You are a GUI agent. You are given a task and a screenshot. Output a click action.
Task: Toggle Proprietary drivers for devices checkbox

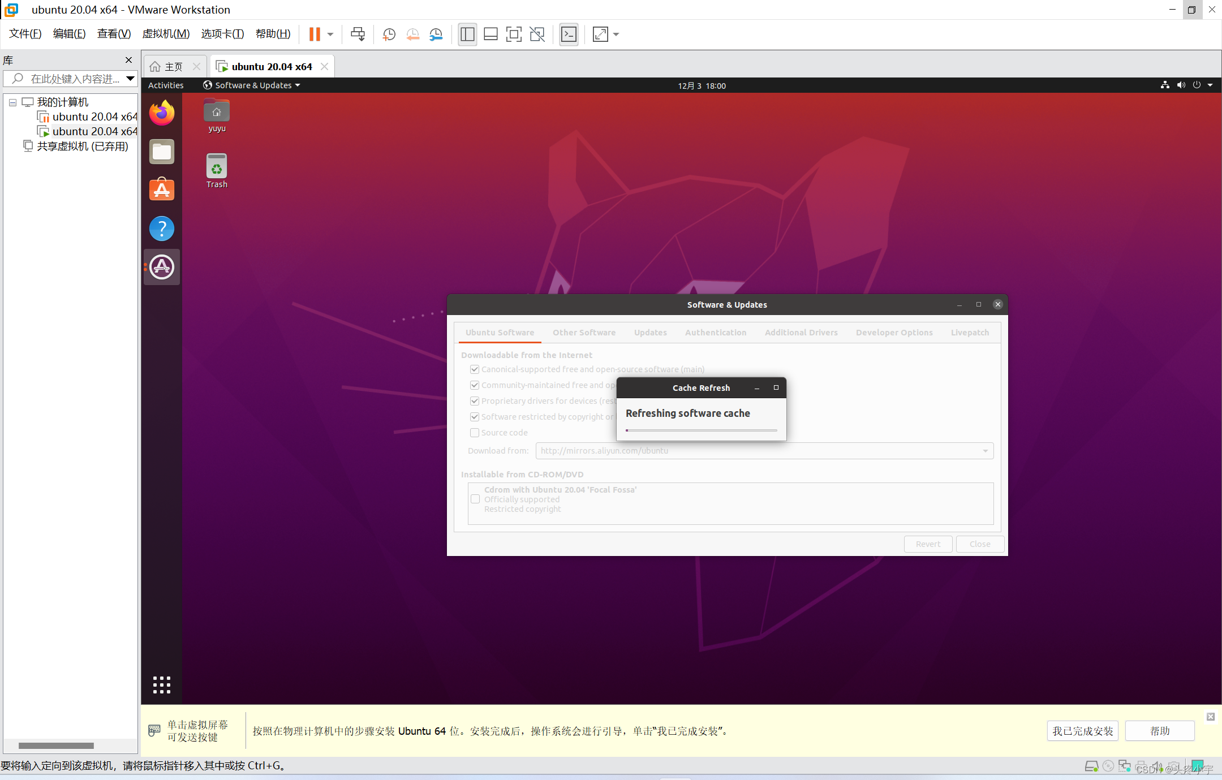click(475, 401)
